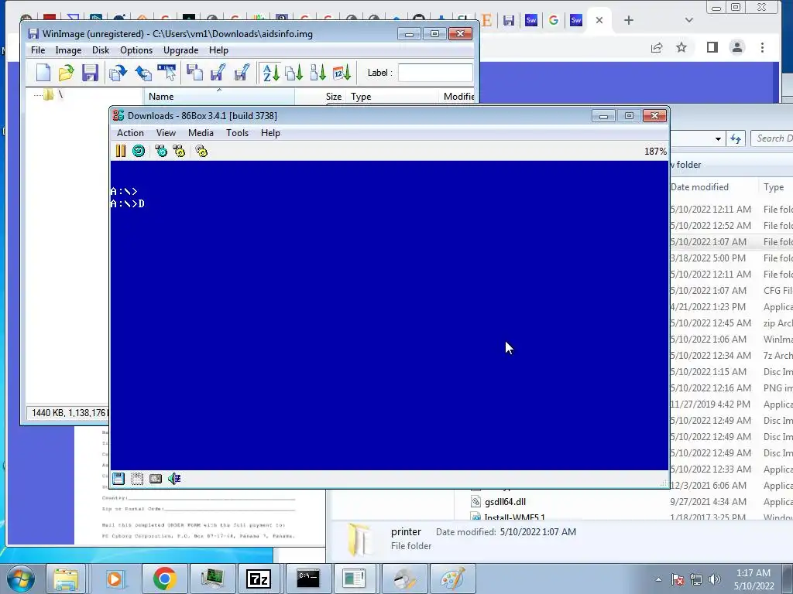Open WinImage Upgrade menu
Viewport: 793px width, 594px height.
[x=180, y=50]
